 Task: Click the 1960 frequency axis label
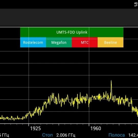[96, 128]
